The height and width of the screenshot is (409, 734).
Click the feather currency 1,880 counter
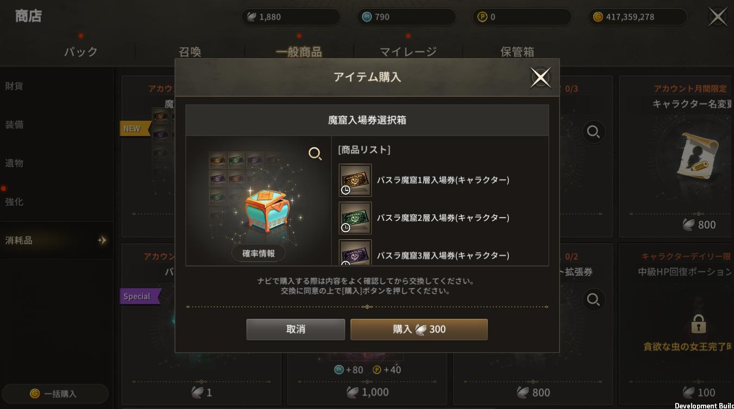point(291,17)
